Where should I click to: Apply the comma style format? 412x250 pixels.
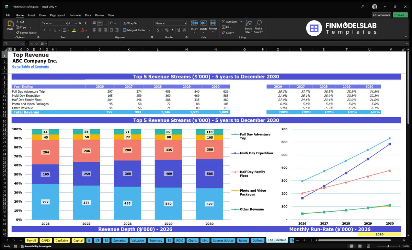pos(172,30)
